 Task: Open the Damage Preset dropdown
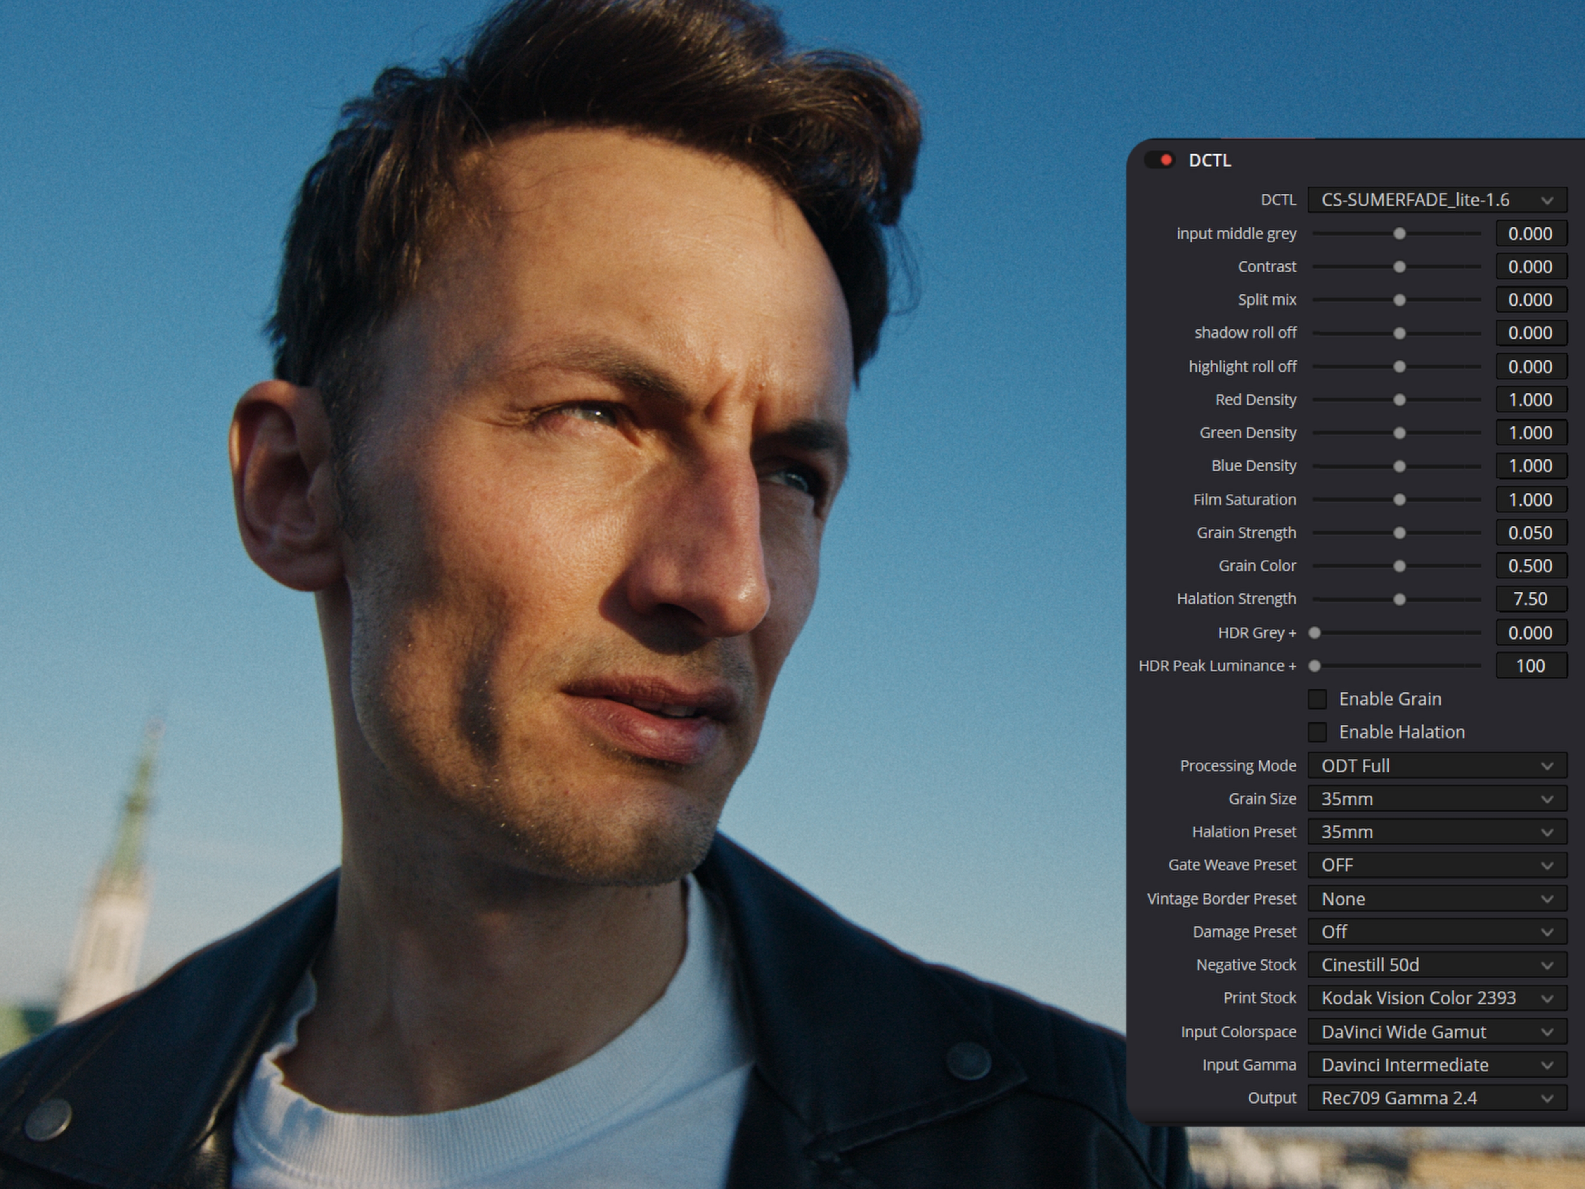(x=1437, y=932)
